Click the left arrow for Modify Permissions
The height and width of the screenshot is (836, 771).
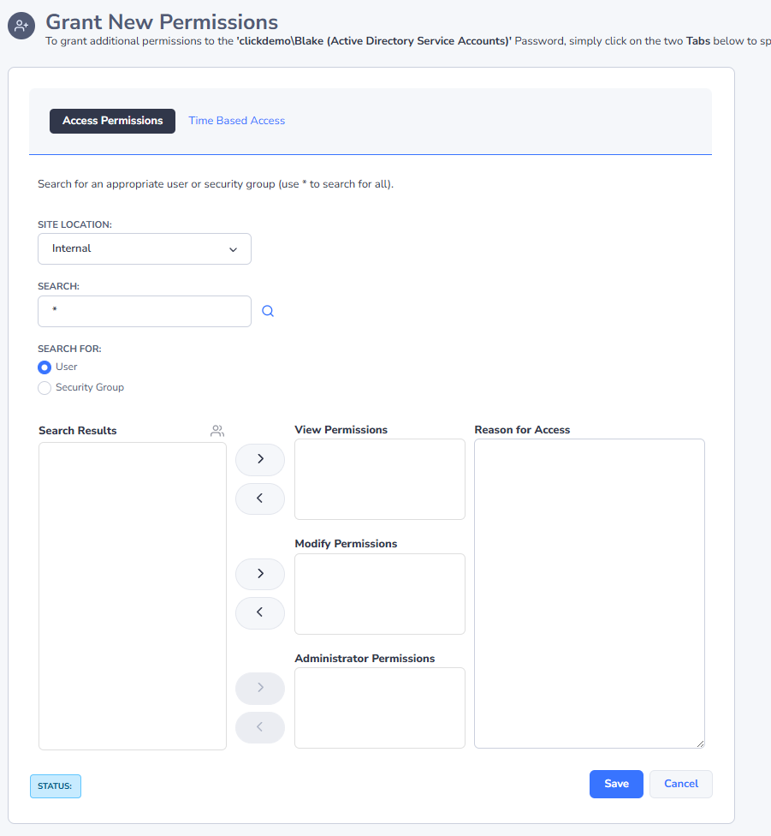pyautogui.click(x=259, y=612)
